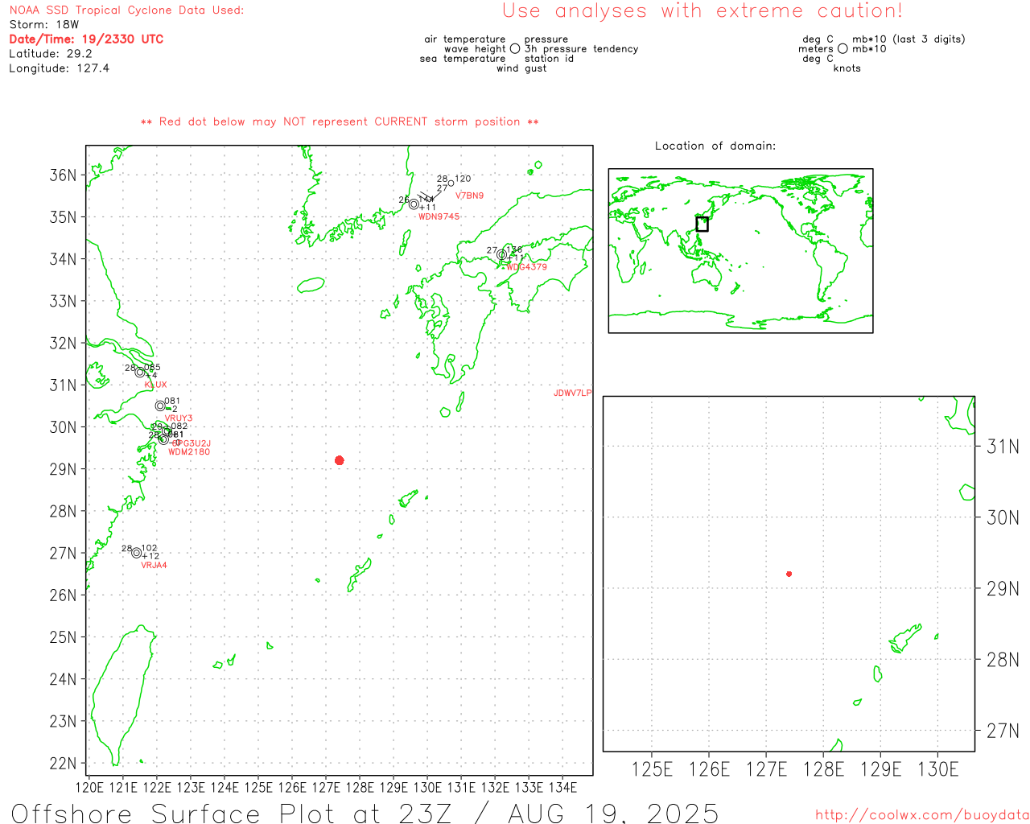The width and height of the screenshot is (1030, 824).
Task: Click the 127E longitude label on main map
Action: (x=326, y=787)
